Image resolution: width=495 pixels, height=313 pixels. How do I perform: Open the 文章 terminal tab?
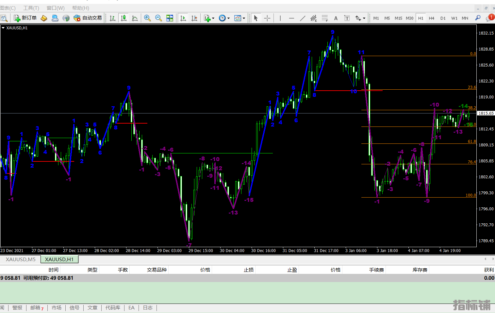(x=92, y=307)
